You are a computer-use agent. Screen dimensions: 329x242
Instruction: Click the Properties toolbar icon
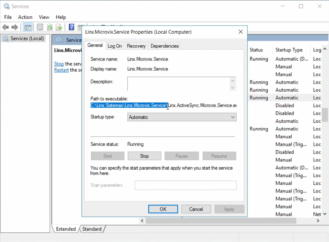(40, 27)
